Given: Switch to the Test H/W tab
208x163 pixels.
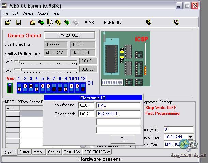Looking at the screenshot, I should point(72,152).
